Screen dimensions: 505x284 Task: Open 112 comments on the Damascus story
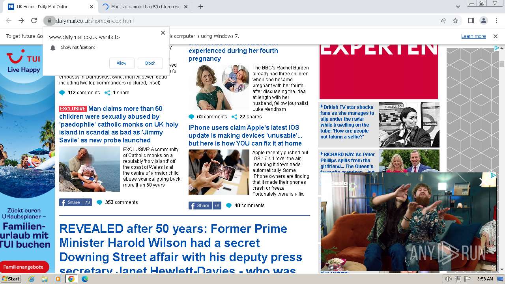(80, 93)
